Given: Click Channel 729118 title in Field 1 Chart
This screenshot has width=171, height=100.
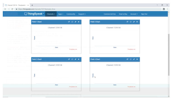Looking at the screenshot, I should tap(55, 28).
